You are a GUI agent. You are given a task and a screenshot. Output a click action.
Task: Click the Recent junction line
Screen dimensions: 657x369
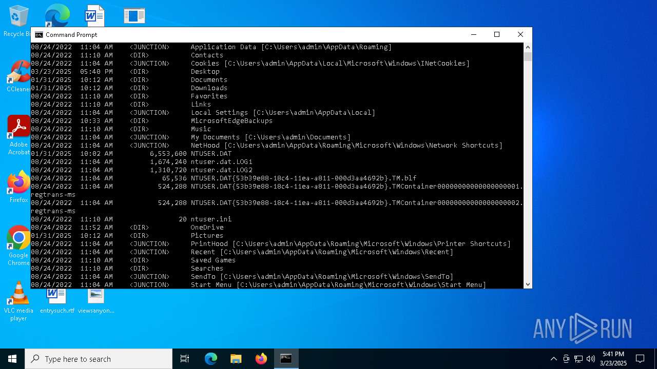[x=242, y=252]
